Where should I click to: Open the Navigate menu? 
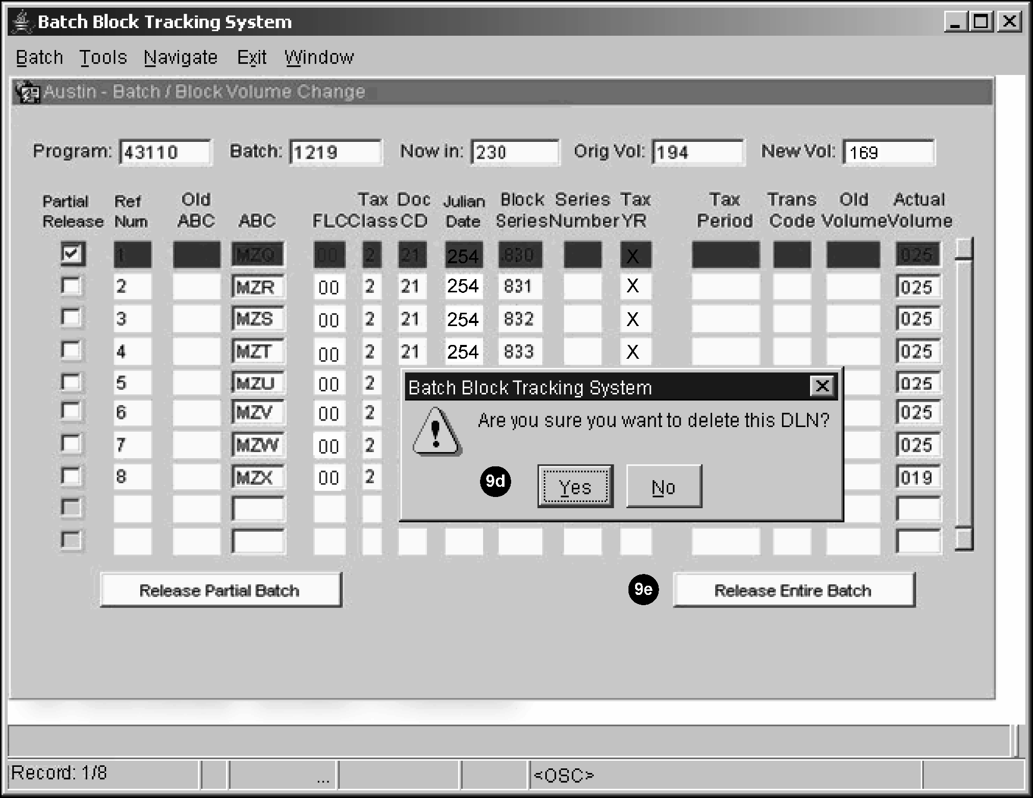(181, 57)
